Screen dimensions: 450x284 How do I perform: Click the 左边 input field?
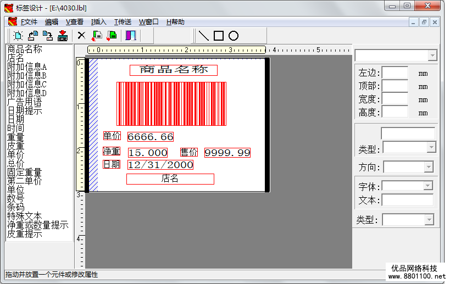click(395, 73)
